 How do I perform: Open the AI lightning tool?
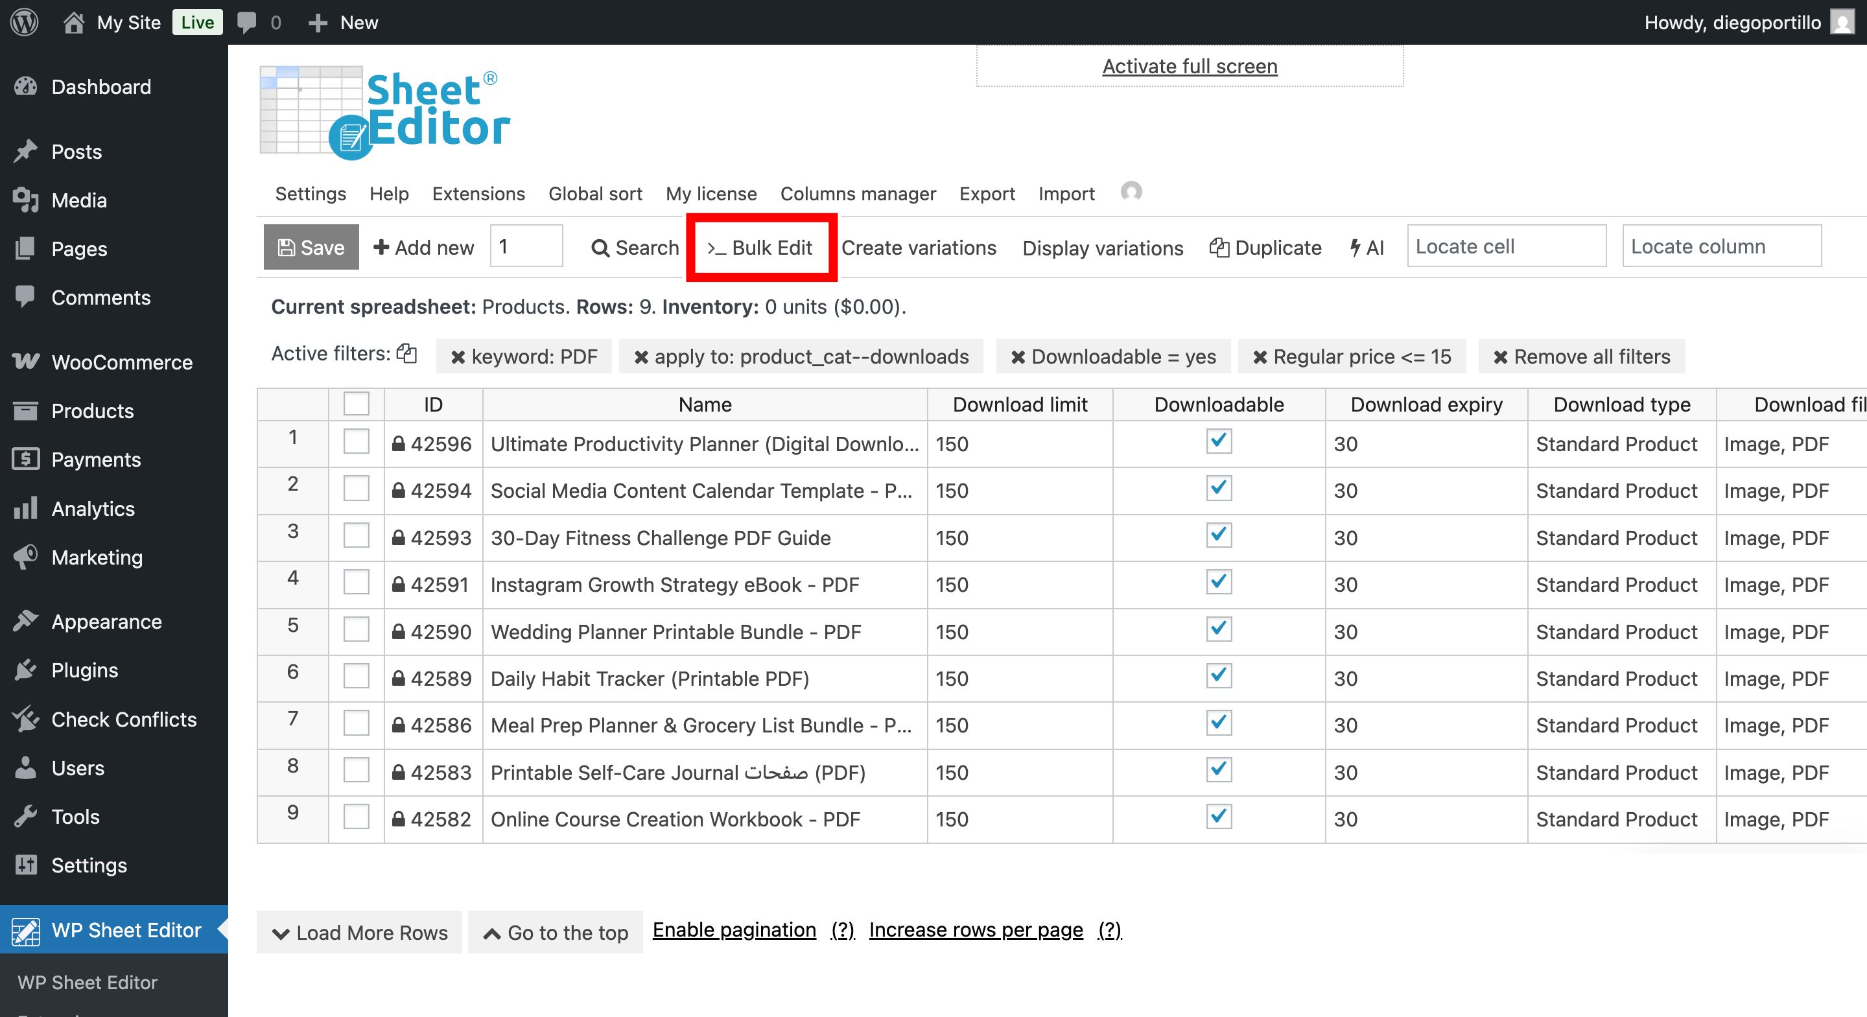click(x=1367, y=248)
